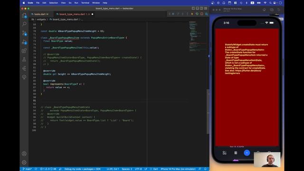This screenshot has width=304, height=171.
Task: Click the simulator Screenshot icon
Action: 272,9
